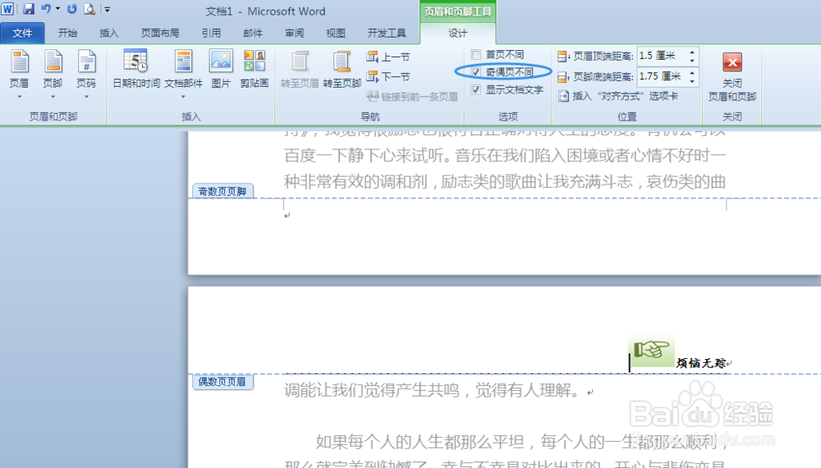Select the pointing hand image in header

(x=651, y=351)
